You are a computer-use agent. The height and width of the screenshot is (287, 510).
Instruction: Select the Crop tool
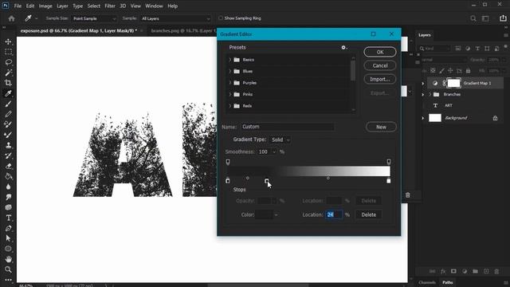coord(8,83)
